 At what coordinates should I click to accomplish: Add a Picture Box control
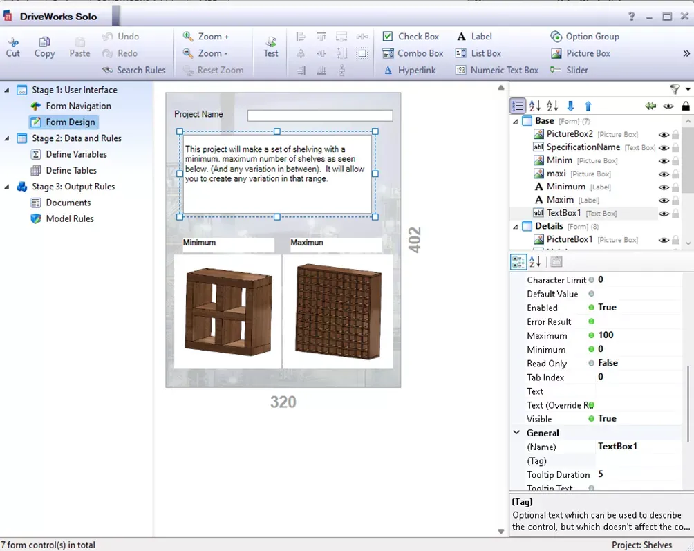580,53
